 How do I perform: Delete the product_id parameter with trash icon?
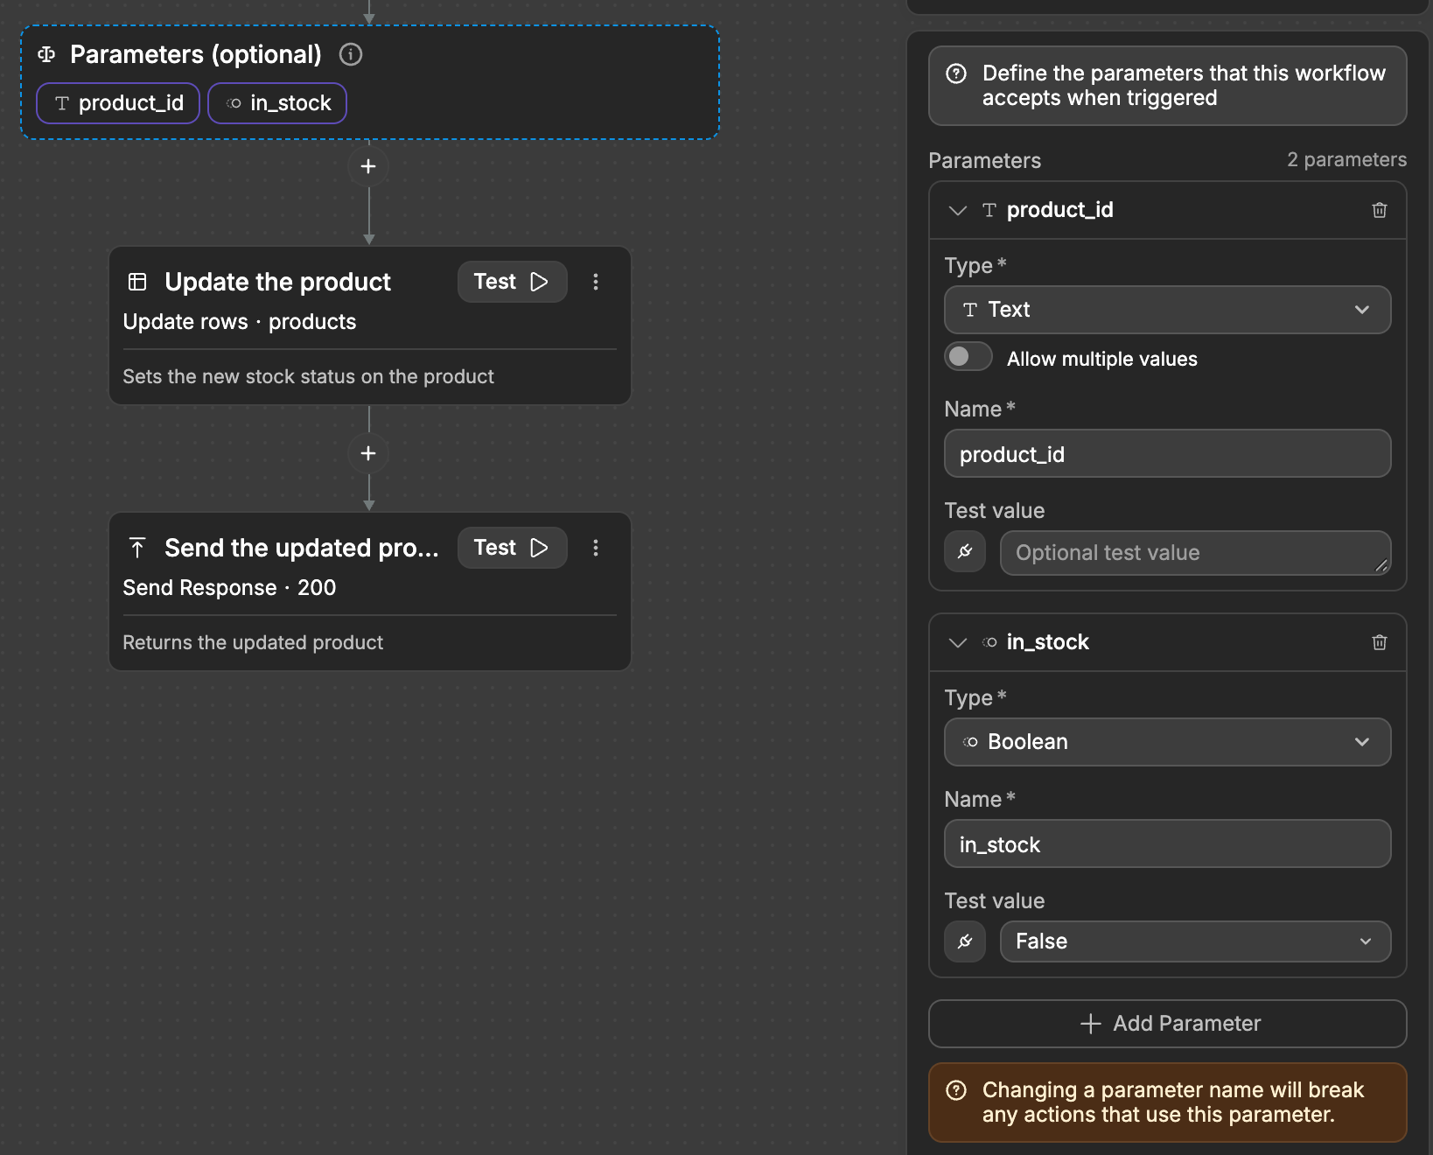click(1380, 210)
